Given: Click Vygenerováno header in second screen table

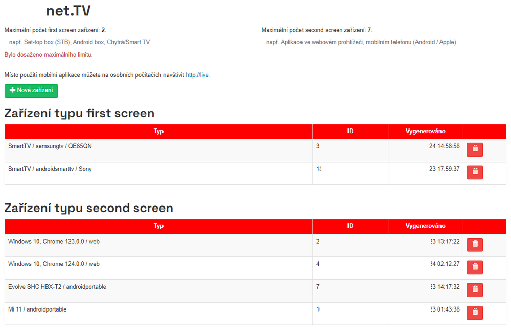Looking at the screenshot, I should [425, 226].
